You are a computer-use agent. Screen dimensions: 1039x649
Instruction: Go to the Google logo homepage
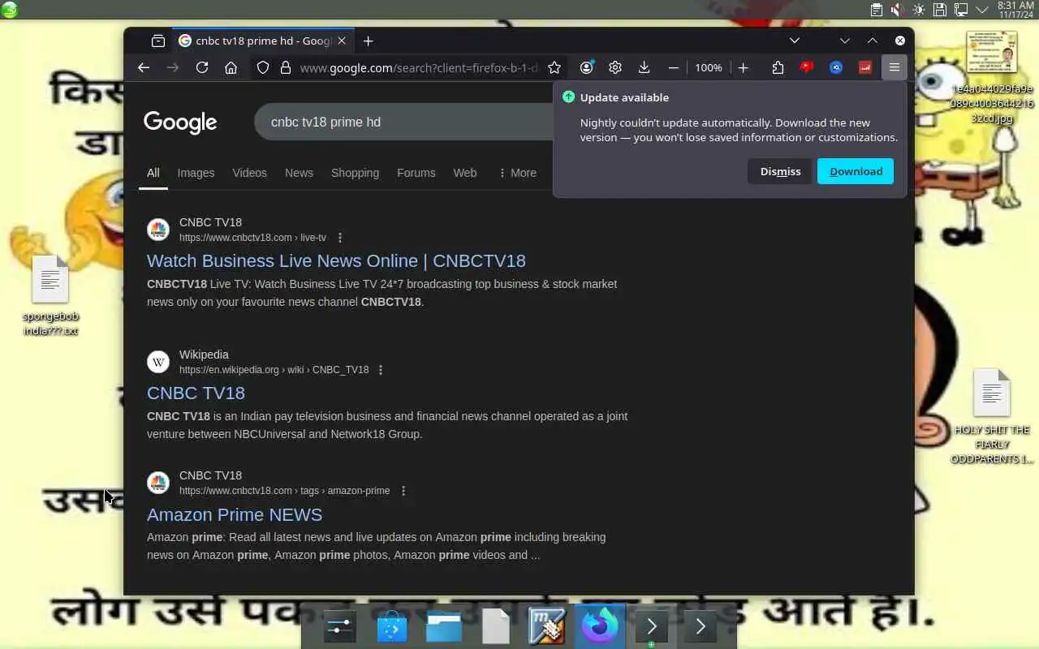click(x=180, y=122)
